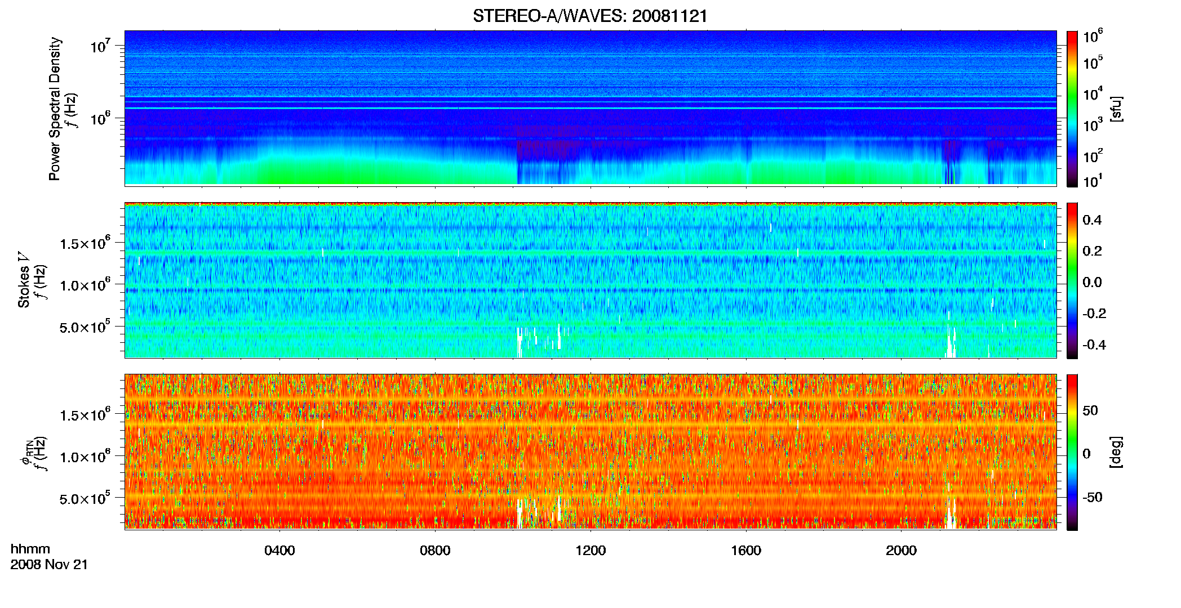The height and width of the screenshot is (608, 1181).
Task: Click the 0400 time axis label
Action: (x=279, y=550)
